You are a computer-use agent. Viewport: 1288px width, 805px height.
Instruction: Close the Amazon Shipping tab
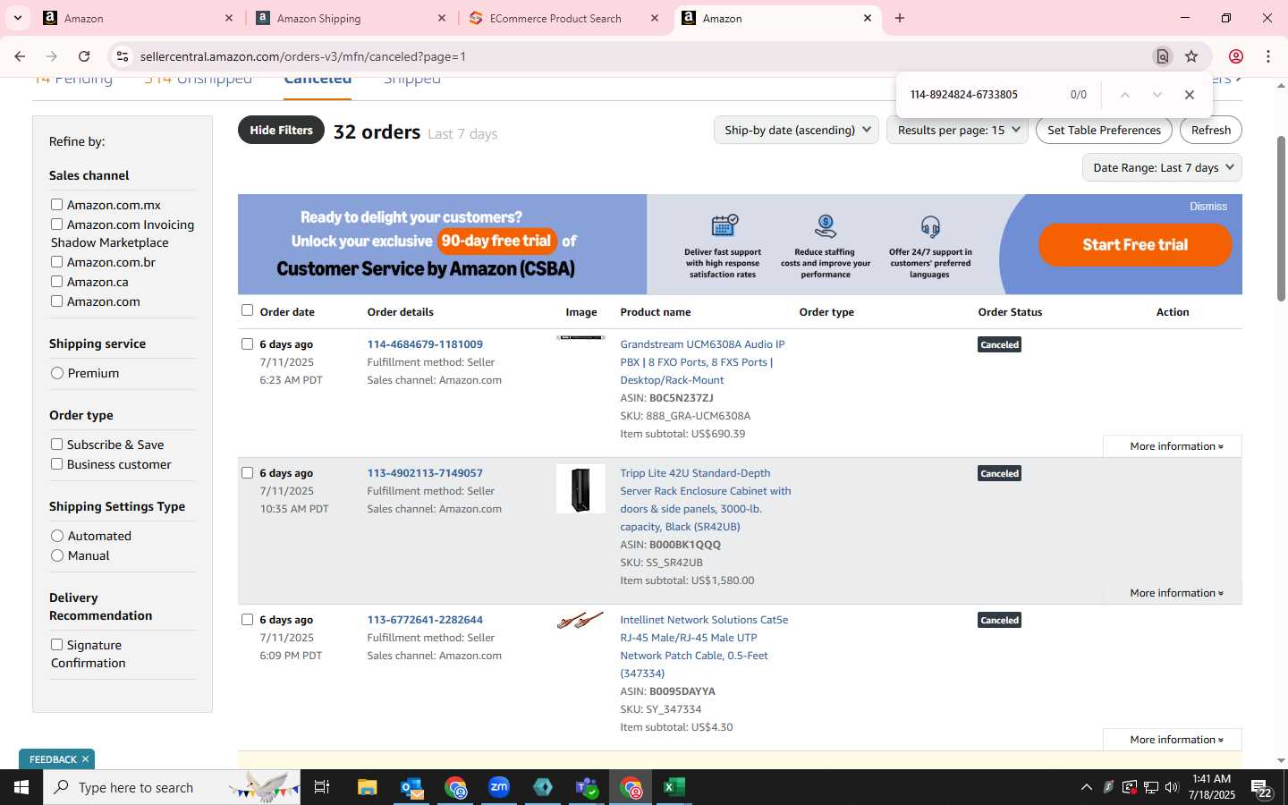tap(442, 18)
